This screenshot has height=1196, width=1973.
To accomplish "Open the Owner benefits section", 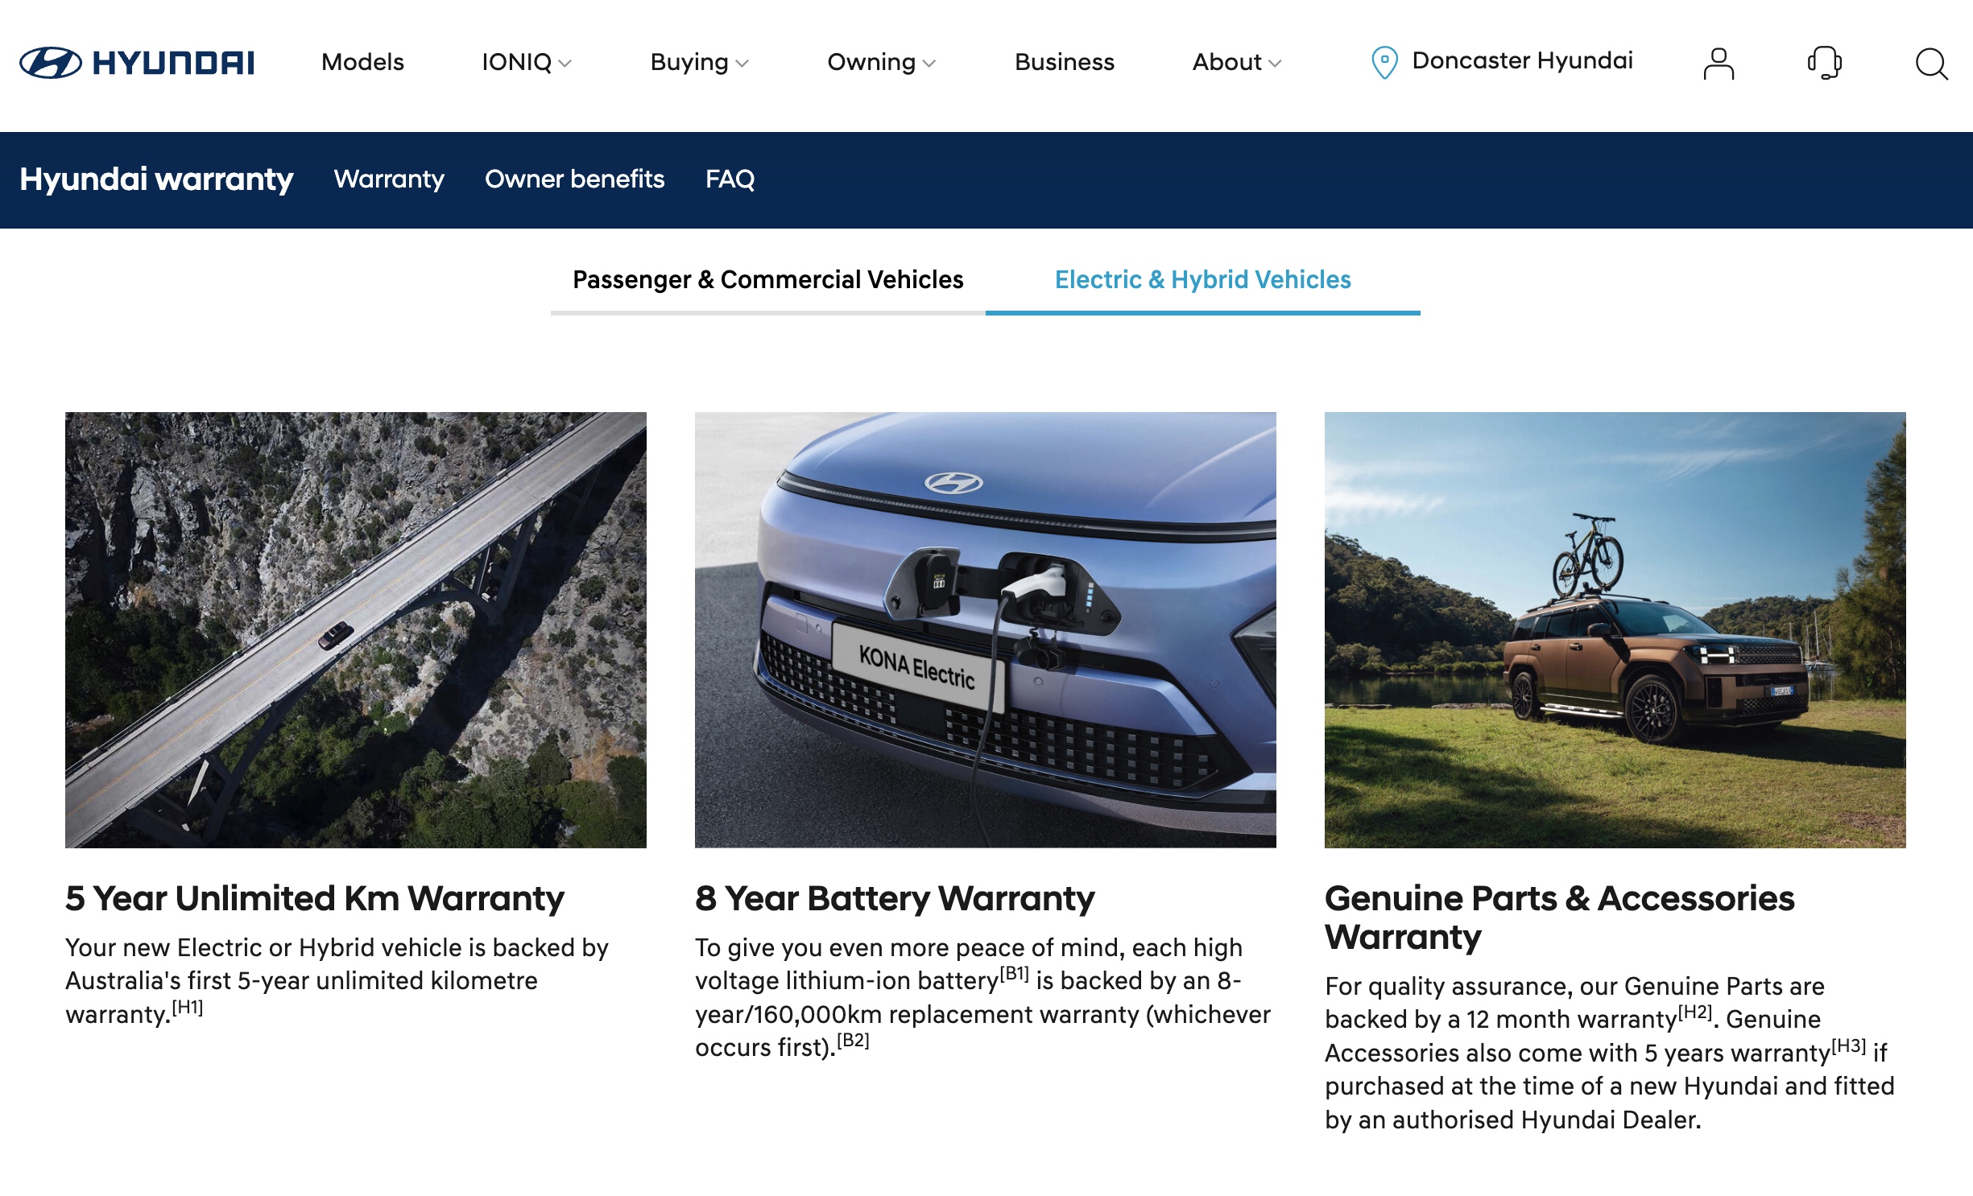I will [574, 179].
